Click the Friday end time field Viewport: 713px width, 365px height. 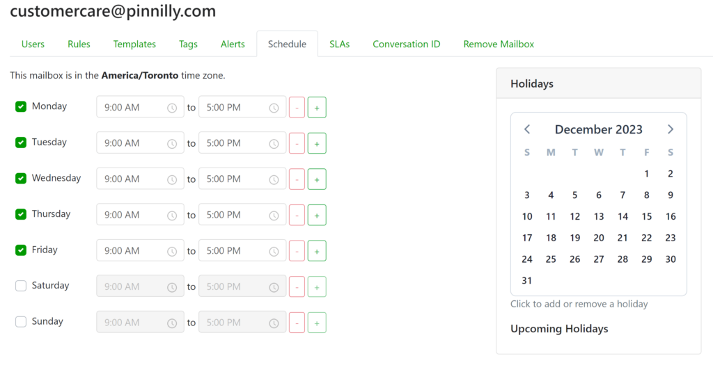242,251
